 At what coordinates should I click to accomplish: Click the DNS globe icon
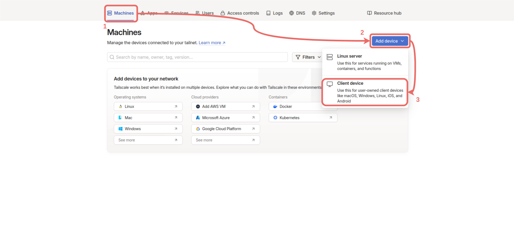pyautogui.click(x=292, y=13)
